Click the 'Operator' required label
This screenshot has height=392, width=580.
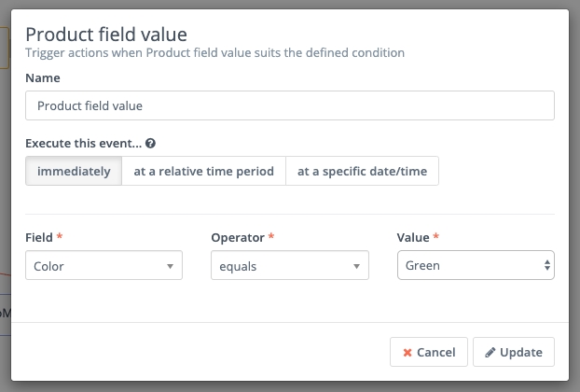point(239,238)
